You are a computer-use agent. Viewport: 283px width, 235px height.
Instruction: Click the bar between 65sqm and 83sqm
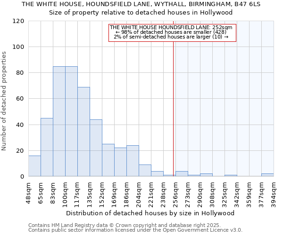click(47, 147)
